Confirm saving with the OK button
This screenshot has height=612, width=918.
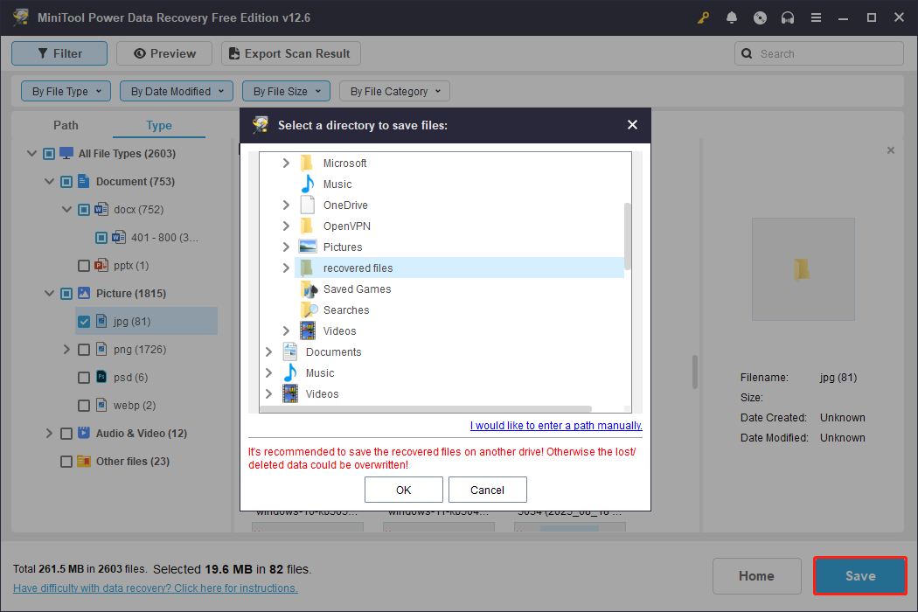[x=403, y=489]
